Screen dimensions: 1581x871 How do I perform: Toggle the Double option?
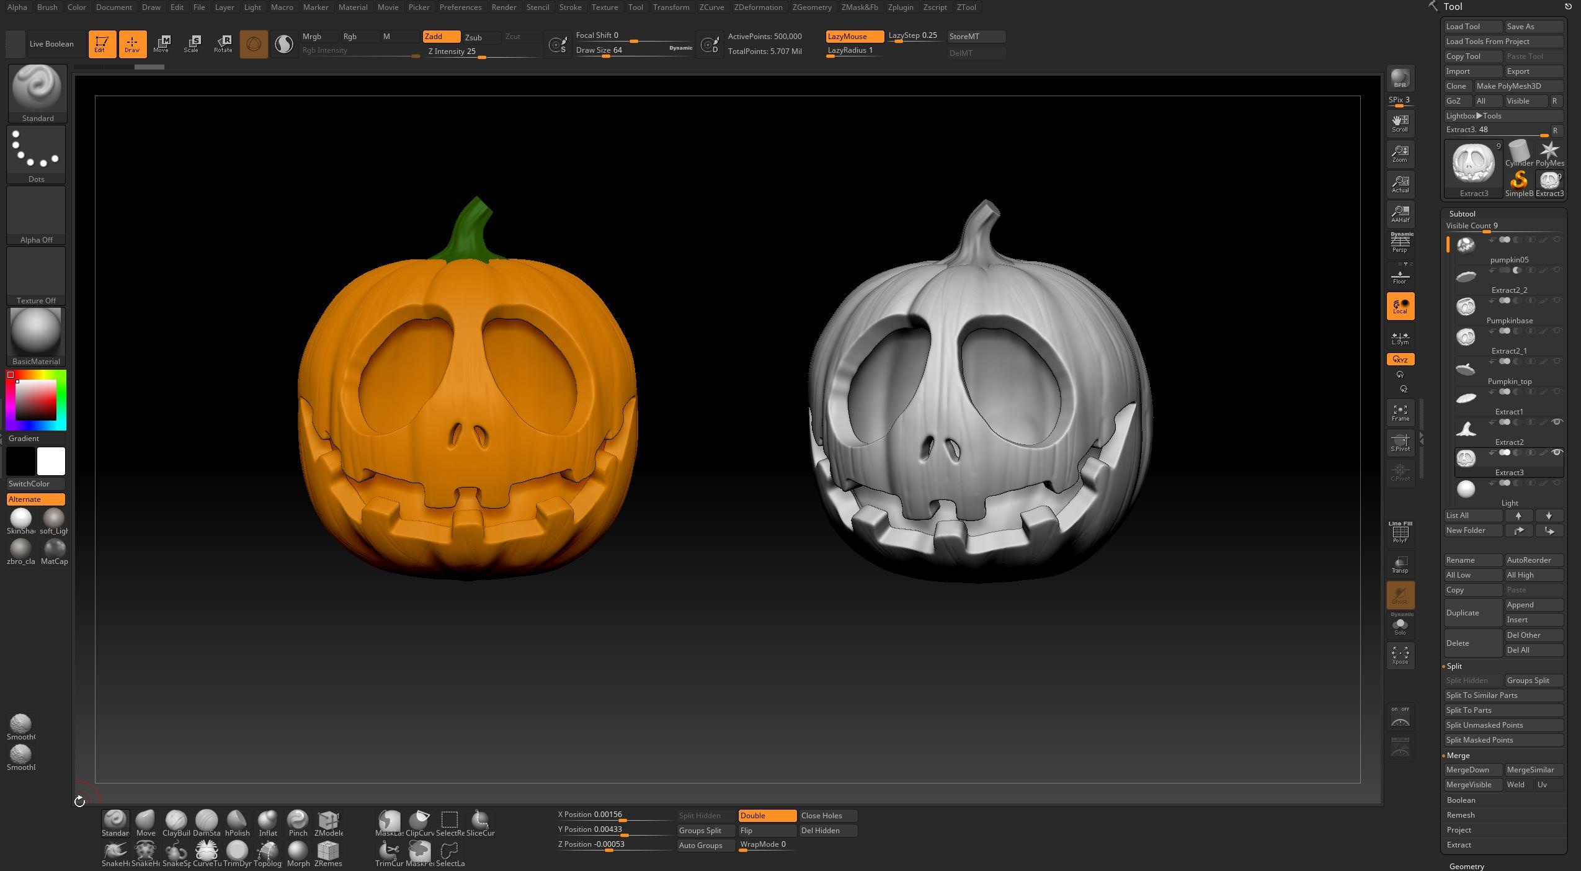(x=767, y=816)
